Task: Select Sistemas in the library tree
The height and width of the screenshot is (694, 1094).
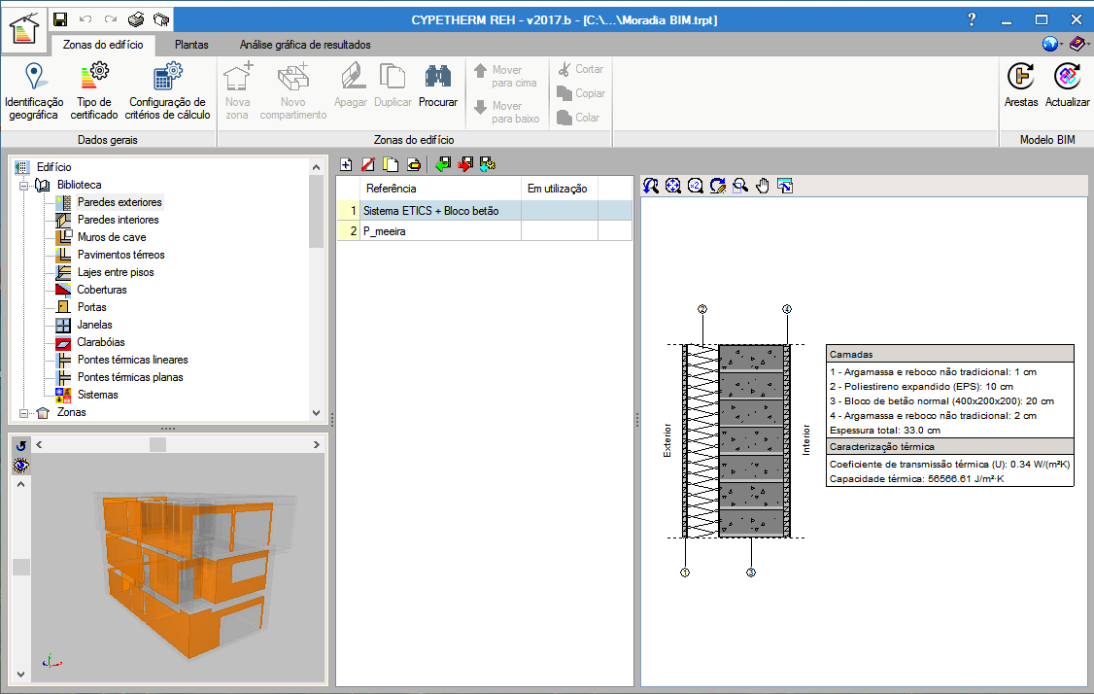Action: 98,395
